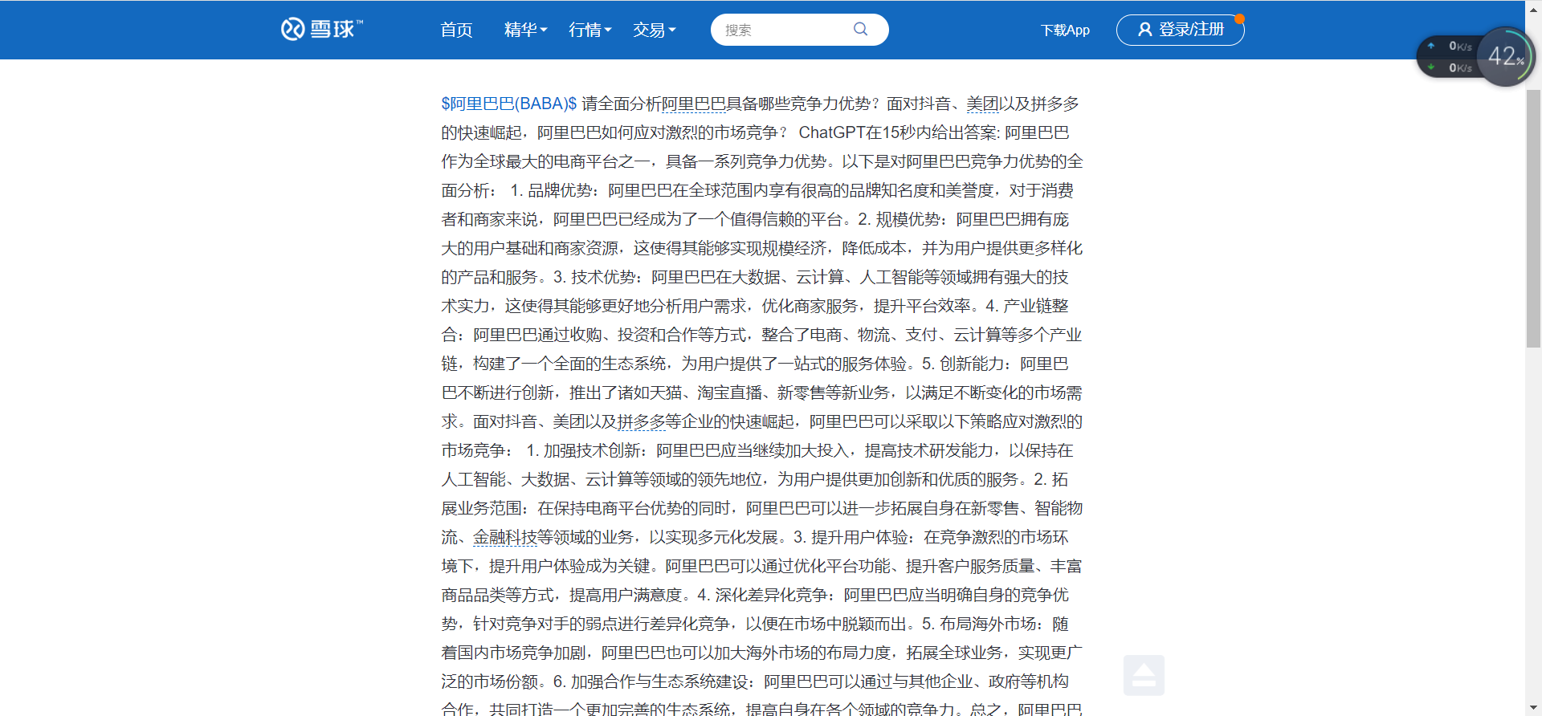Click the text "2. 规模优势"

pyautogui.click(x=901, y=219)
